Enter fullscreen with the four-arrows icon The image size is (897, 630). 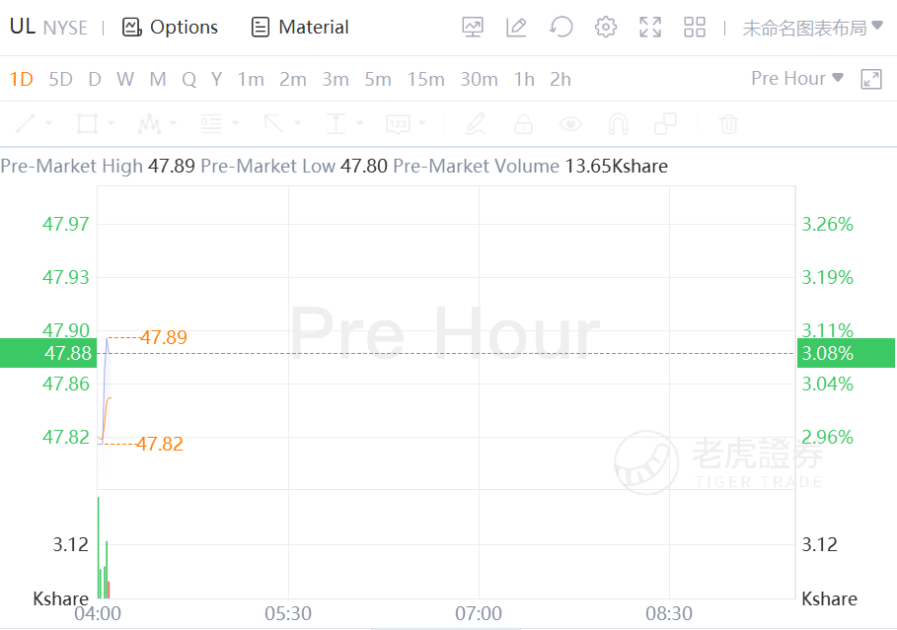(x=650, y=28)
